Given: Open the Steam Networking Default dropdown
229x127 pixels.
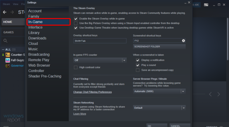Looking at the screenshot, I should [x=183, y=108].
